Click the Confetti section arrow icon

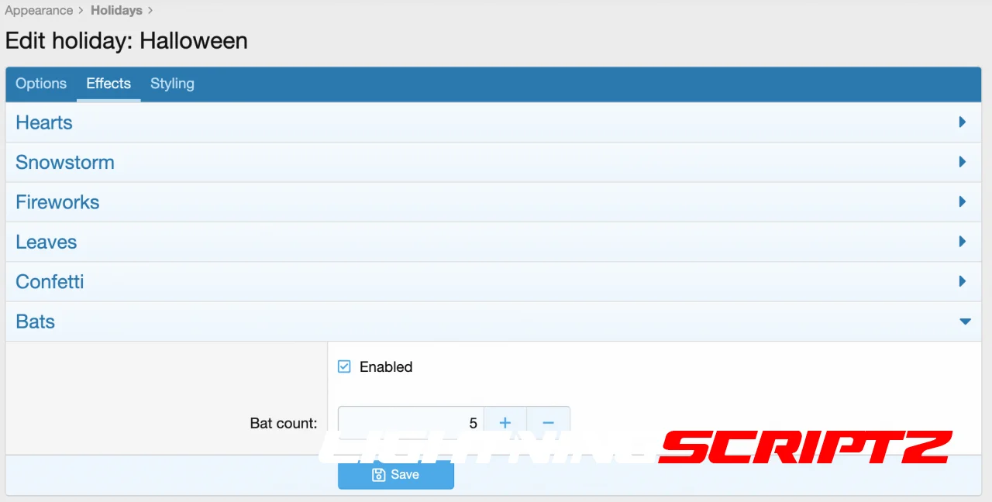coord(962,281)
